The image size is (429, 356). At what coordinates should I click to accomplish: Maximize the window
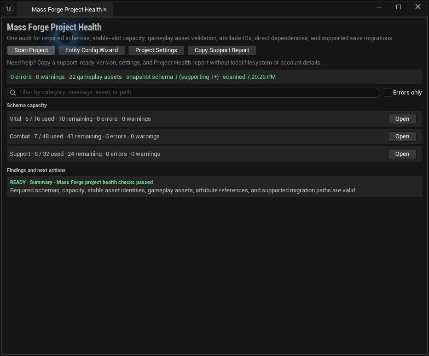pos(399,7)
